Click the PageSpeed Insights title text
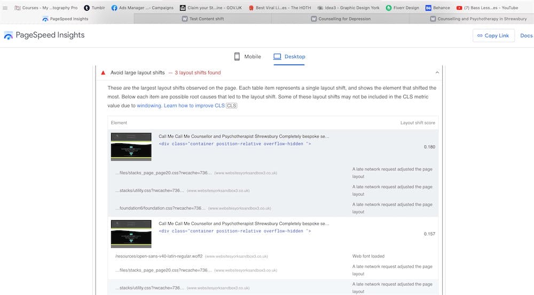This screenshot has height=295, width=534. [x=50, y=35]
